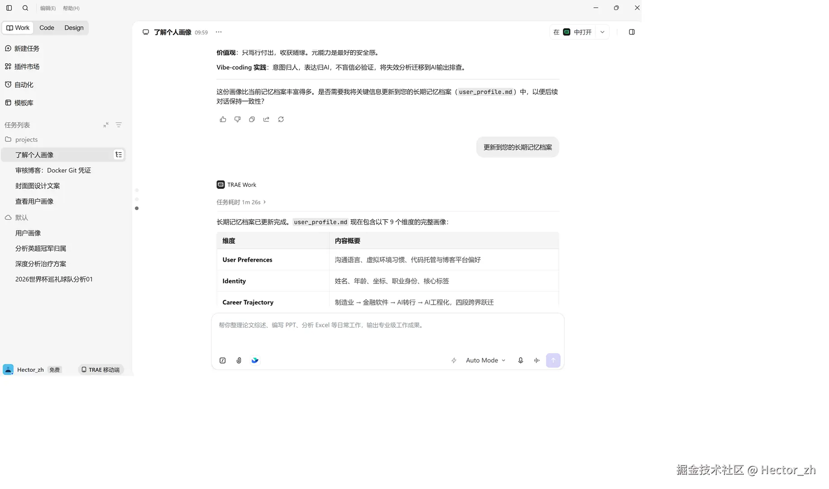
Task: Collapse the projects folder group
Action: pos(22,139)
